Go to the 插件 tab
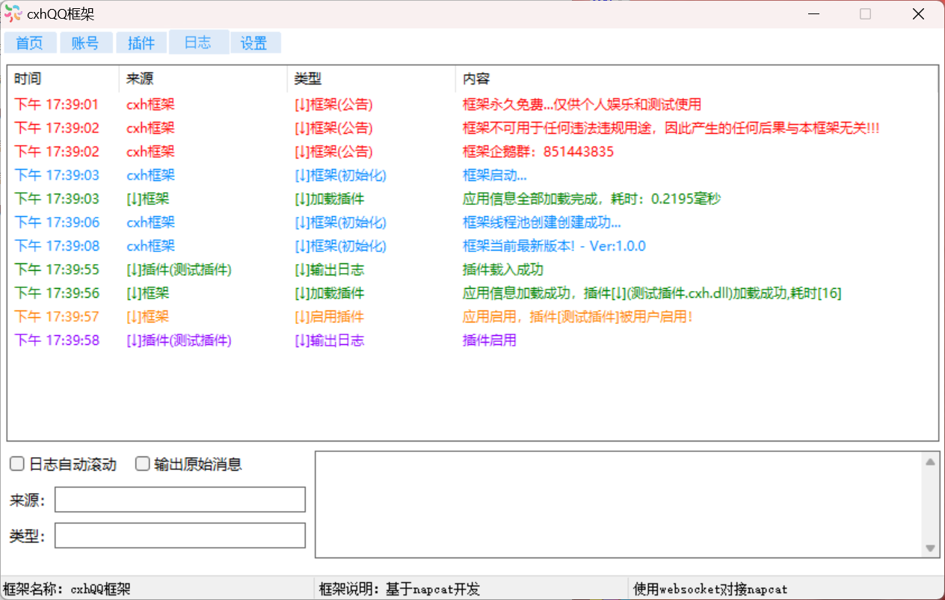 pyautogui.click(x=141, y=43)
